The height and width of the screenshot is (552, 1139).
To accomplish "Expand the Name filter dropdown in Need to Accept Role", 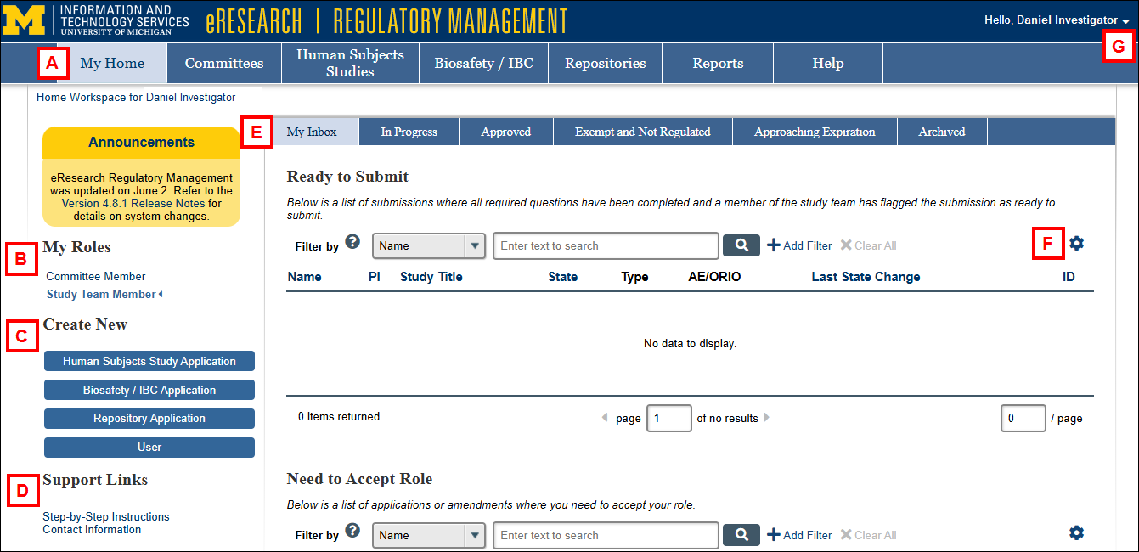I will click(x=474, y=536).
